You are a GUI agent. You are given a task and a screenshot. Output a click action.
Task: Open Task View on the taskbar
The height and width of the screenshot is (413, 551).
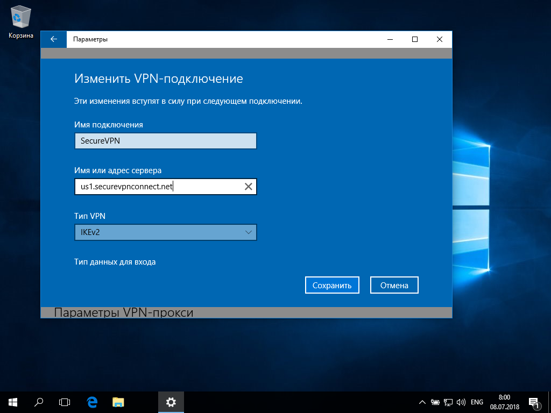pyautogui.click(x=65, y=402)
